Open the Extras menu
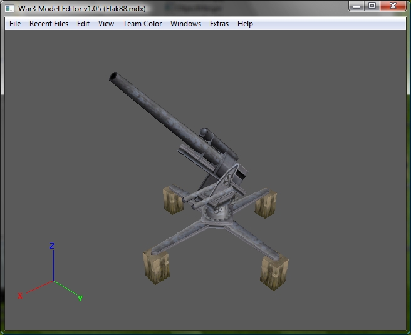The height and width of the screenshot is (335, 411). click(x=219, y=24)
